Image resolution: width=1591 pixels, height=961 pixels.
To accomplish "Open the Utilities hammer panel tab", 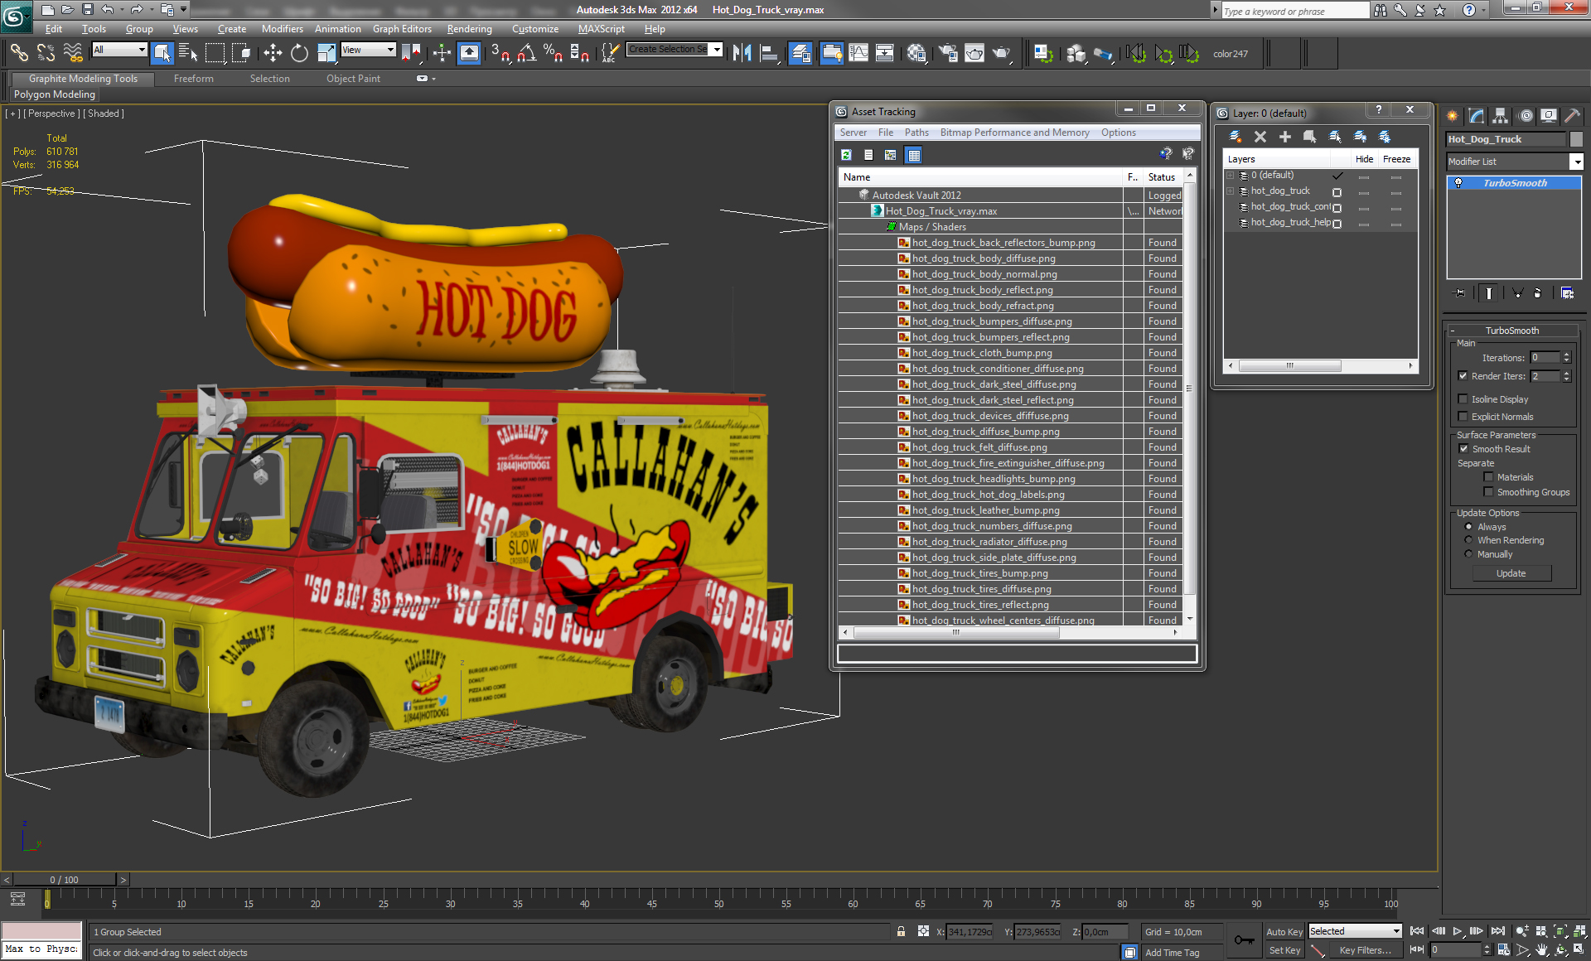I will tap(1573, 116).
